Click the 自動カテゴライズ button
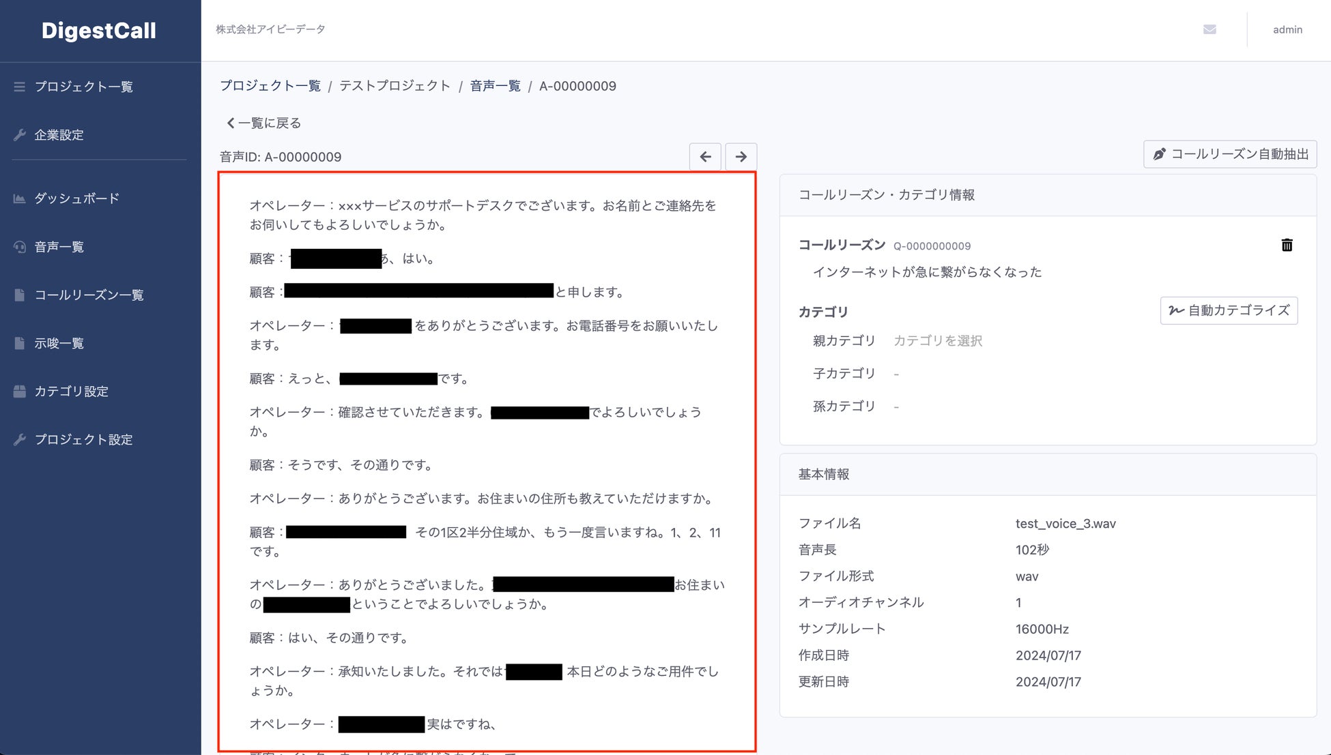The width and height of the screenshot is (1331, 755). coord(1229,311)
